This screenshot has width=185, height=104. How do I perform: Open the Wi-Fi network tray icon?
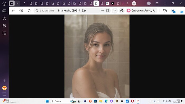164,101
